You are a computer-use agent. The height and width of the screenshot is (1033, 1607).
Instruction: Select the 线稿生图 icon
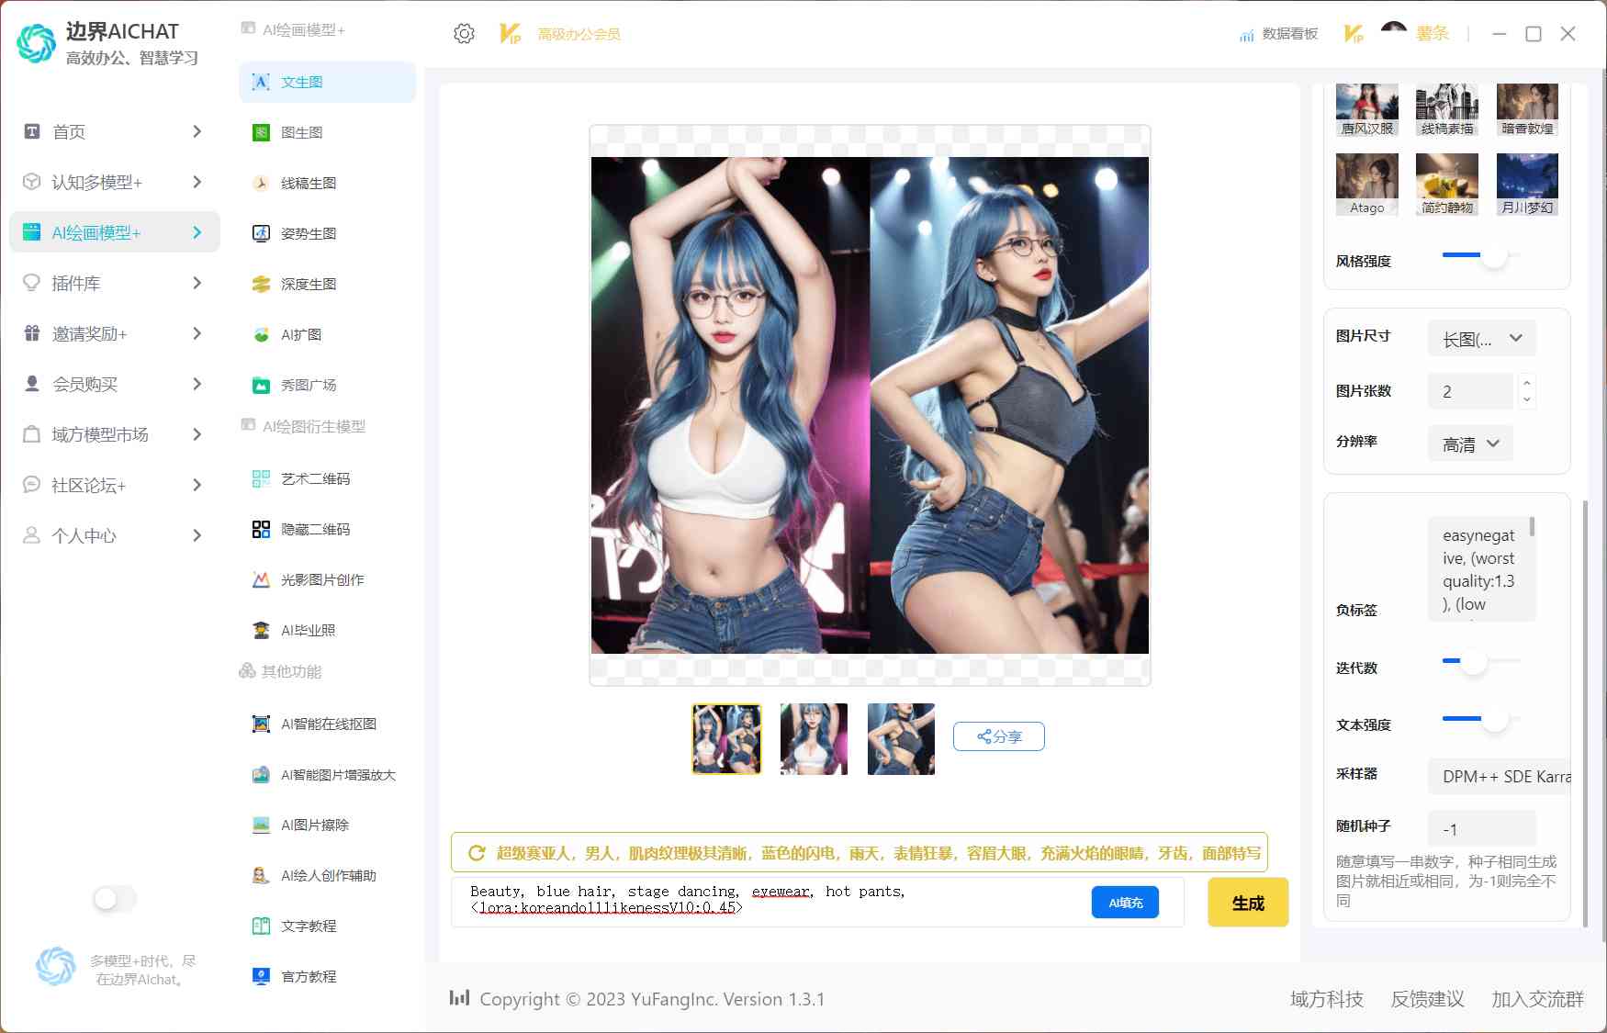click(x=261, y=183)
